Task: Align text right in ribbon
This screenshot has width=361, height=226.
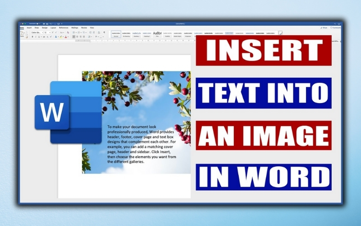Action: tap(81, 37)
